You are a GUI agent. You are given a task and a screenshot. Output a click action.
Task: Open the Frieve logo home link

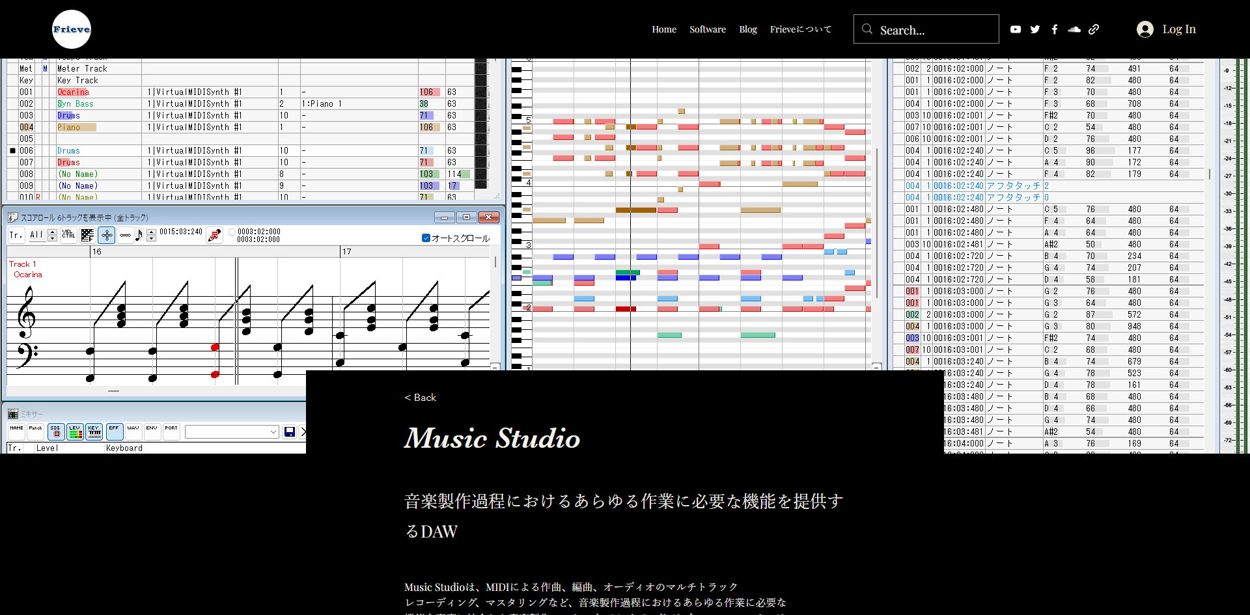pyautogui.click(x=72, y=29)
